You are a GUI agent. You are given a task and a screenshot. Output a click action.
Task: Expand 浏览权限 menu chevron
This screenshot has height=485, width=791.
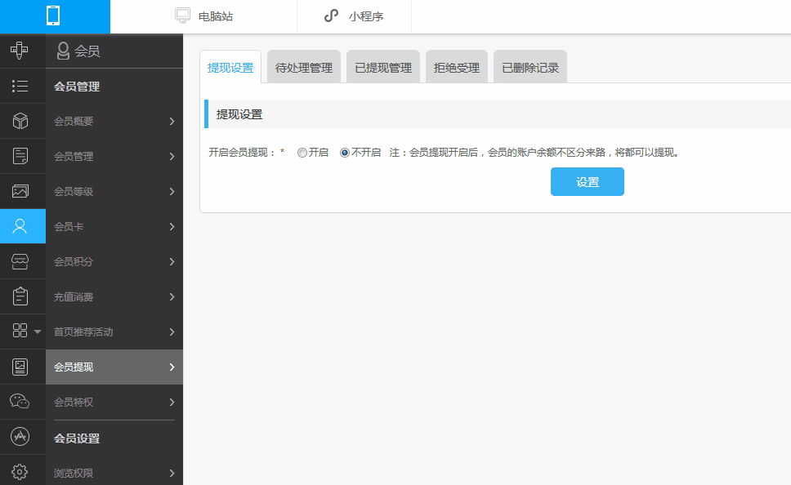tap(172, 474)
